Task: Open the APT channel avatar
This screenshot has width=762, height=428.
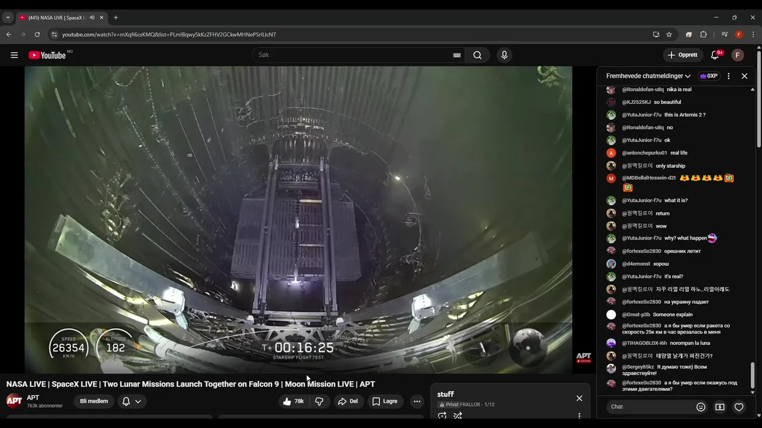Action: [14, 401]
